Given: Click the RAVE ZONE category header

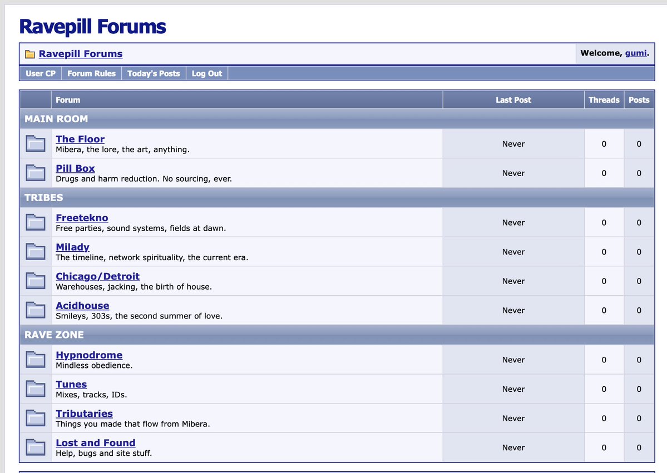Looking at the screenshot, I should coord(337,335).
